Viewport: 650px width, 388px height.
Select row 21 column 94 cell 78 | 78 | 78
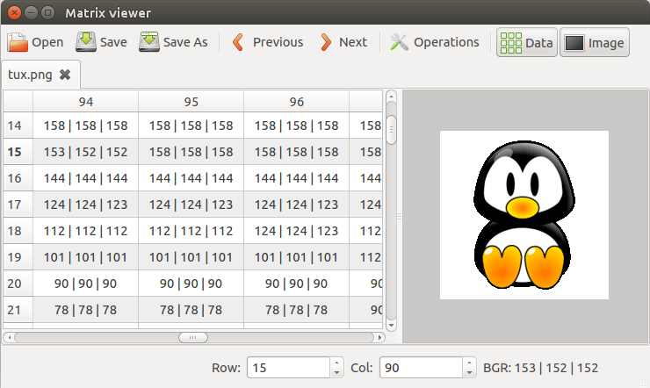[86, 310]
